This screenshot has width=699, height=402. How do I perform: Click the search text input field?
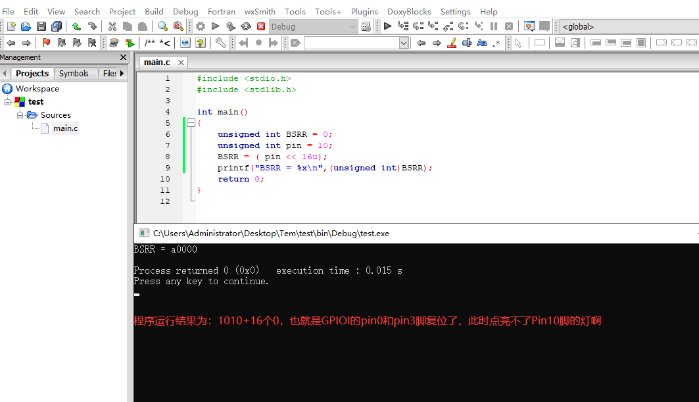352,43
